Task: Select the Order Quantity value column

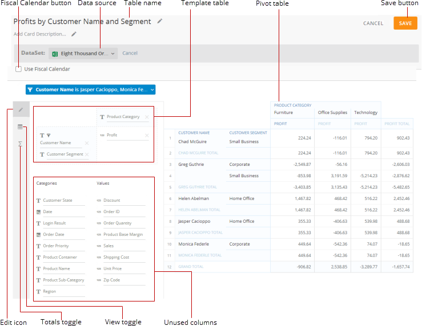Action: 117,223
